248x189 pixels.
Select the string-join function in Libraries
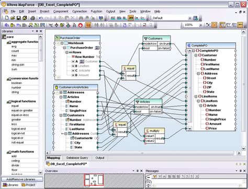(18, 65)
